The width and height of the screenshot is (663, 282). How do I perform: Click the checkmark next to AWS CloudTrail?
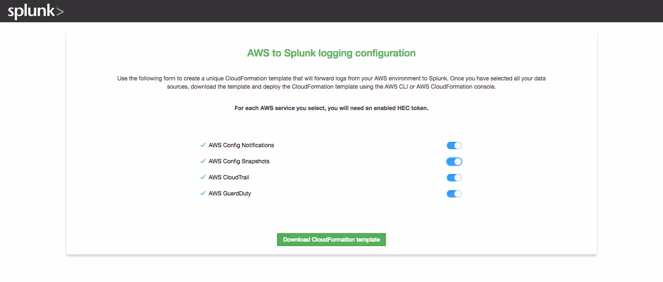click(203, 177)
